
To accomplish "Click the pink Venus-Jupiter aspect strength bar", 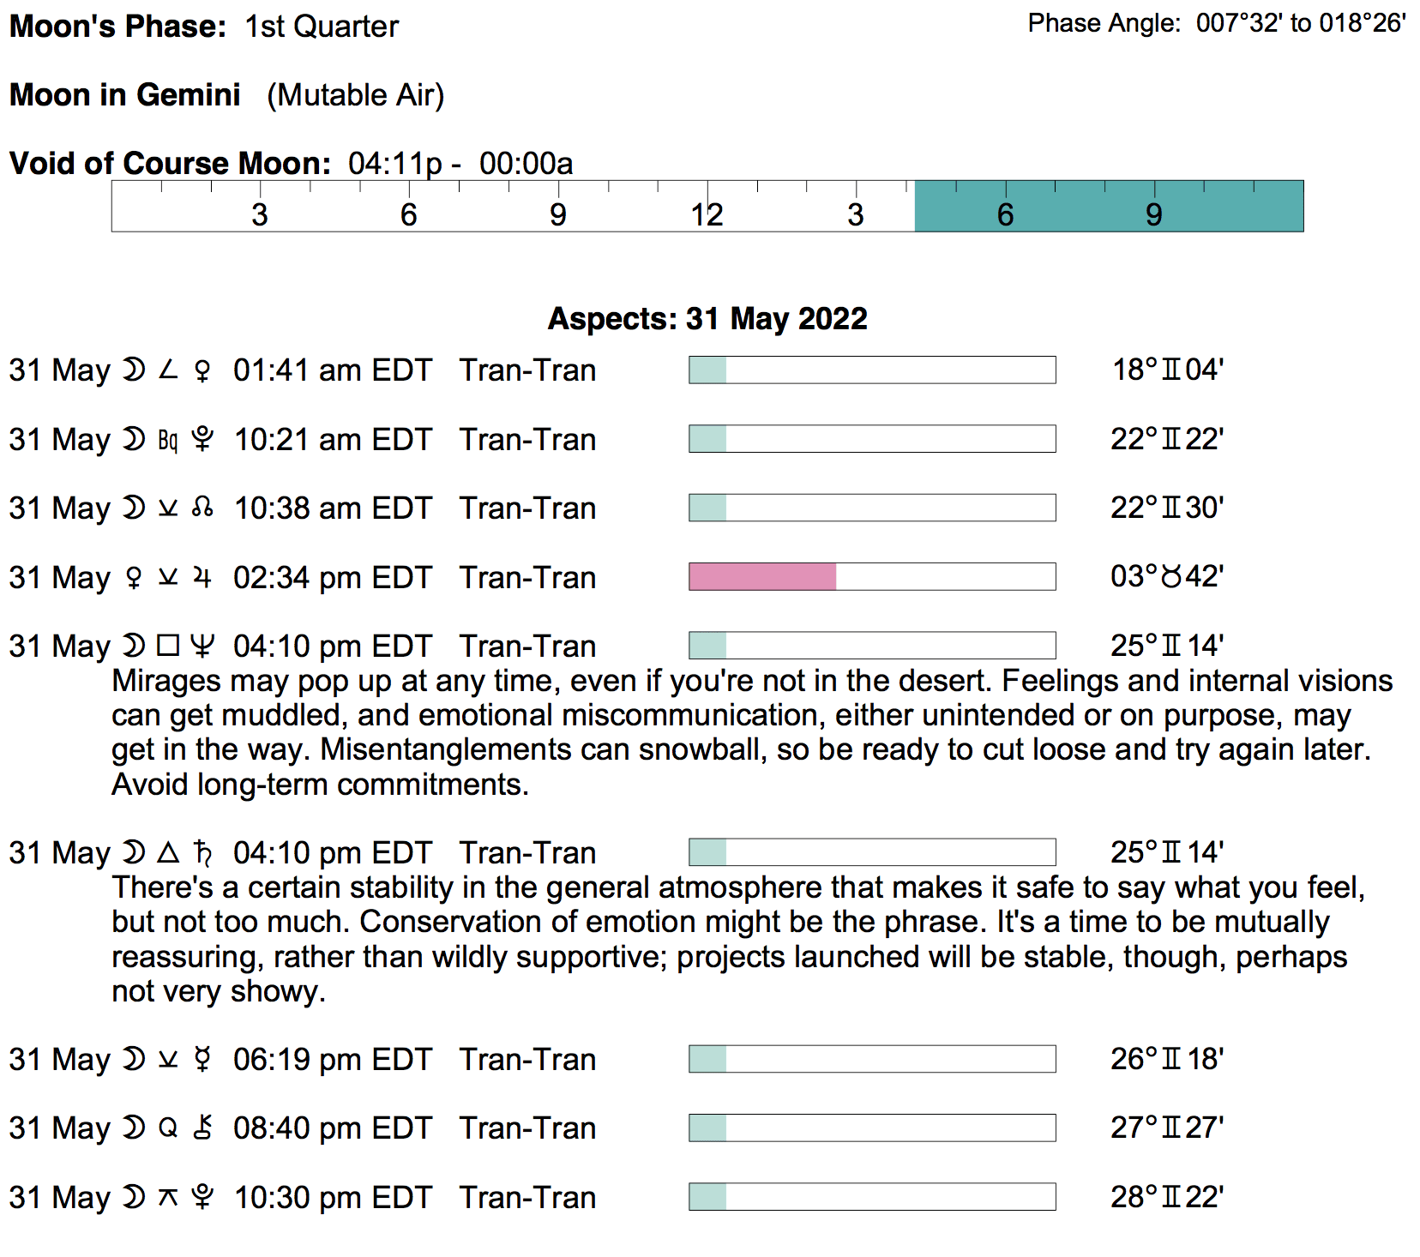I will point(762,577).
